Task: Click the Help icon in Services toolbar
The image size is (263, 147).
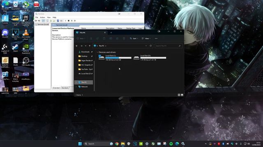Action: point(58,21)
